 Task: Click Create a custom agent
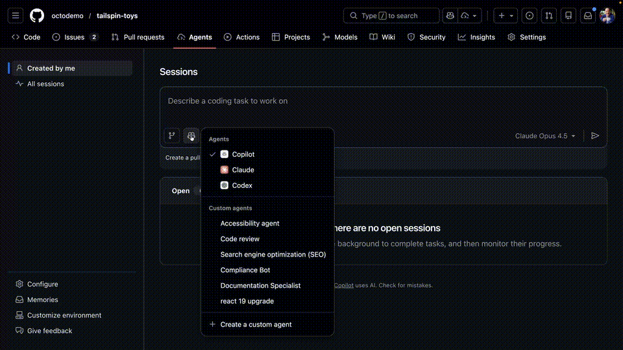pos(256,324)
